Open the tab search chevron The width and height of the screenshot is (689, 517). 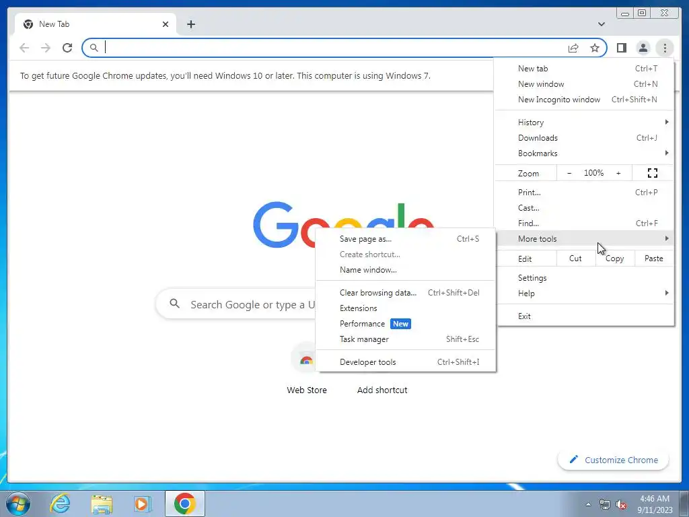[602, 24]
